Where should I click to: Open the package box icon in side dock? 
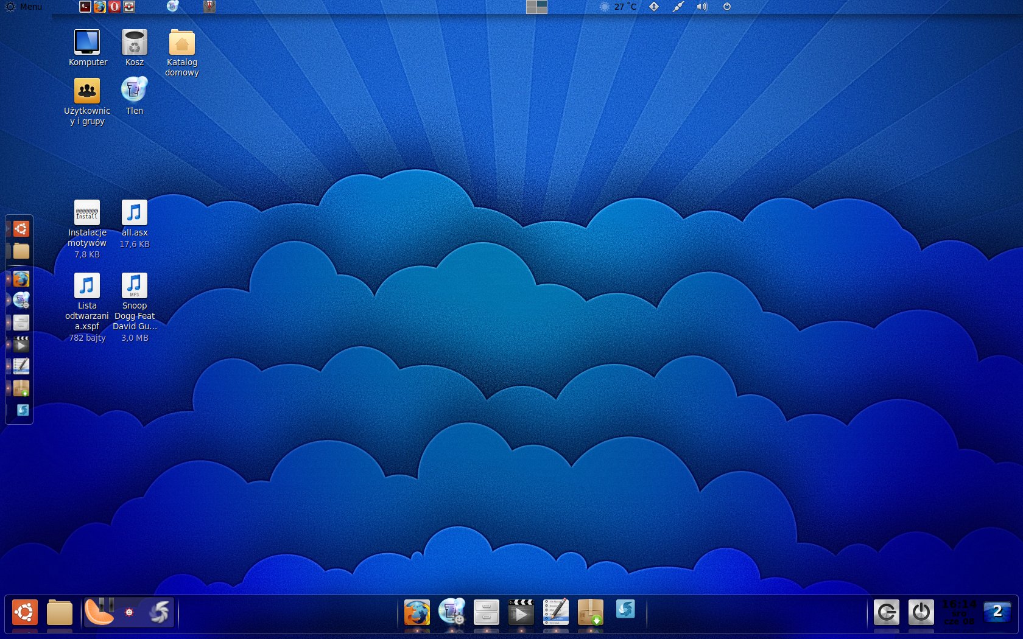tap(21, 388)
